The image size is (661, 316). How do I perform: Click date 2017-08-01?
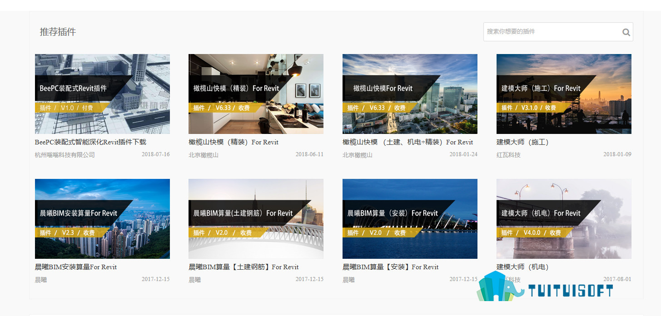617,279
